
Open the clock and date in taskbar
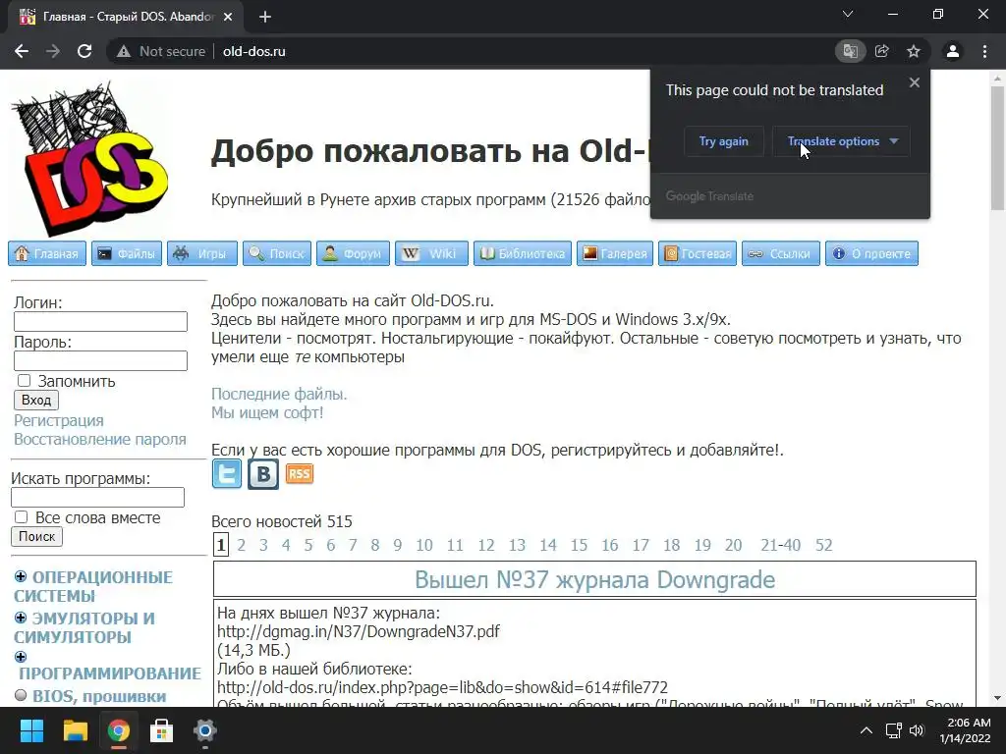point(965,730)
